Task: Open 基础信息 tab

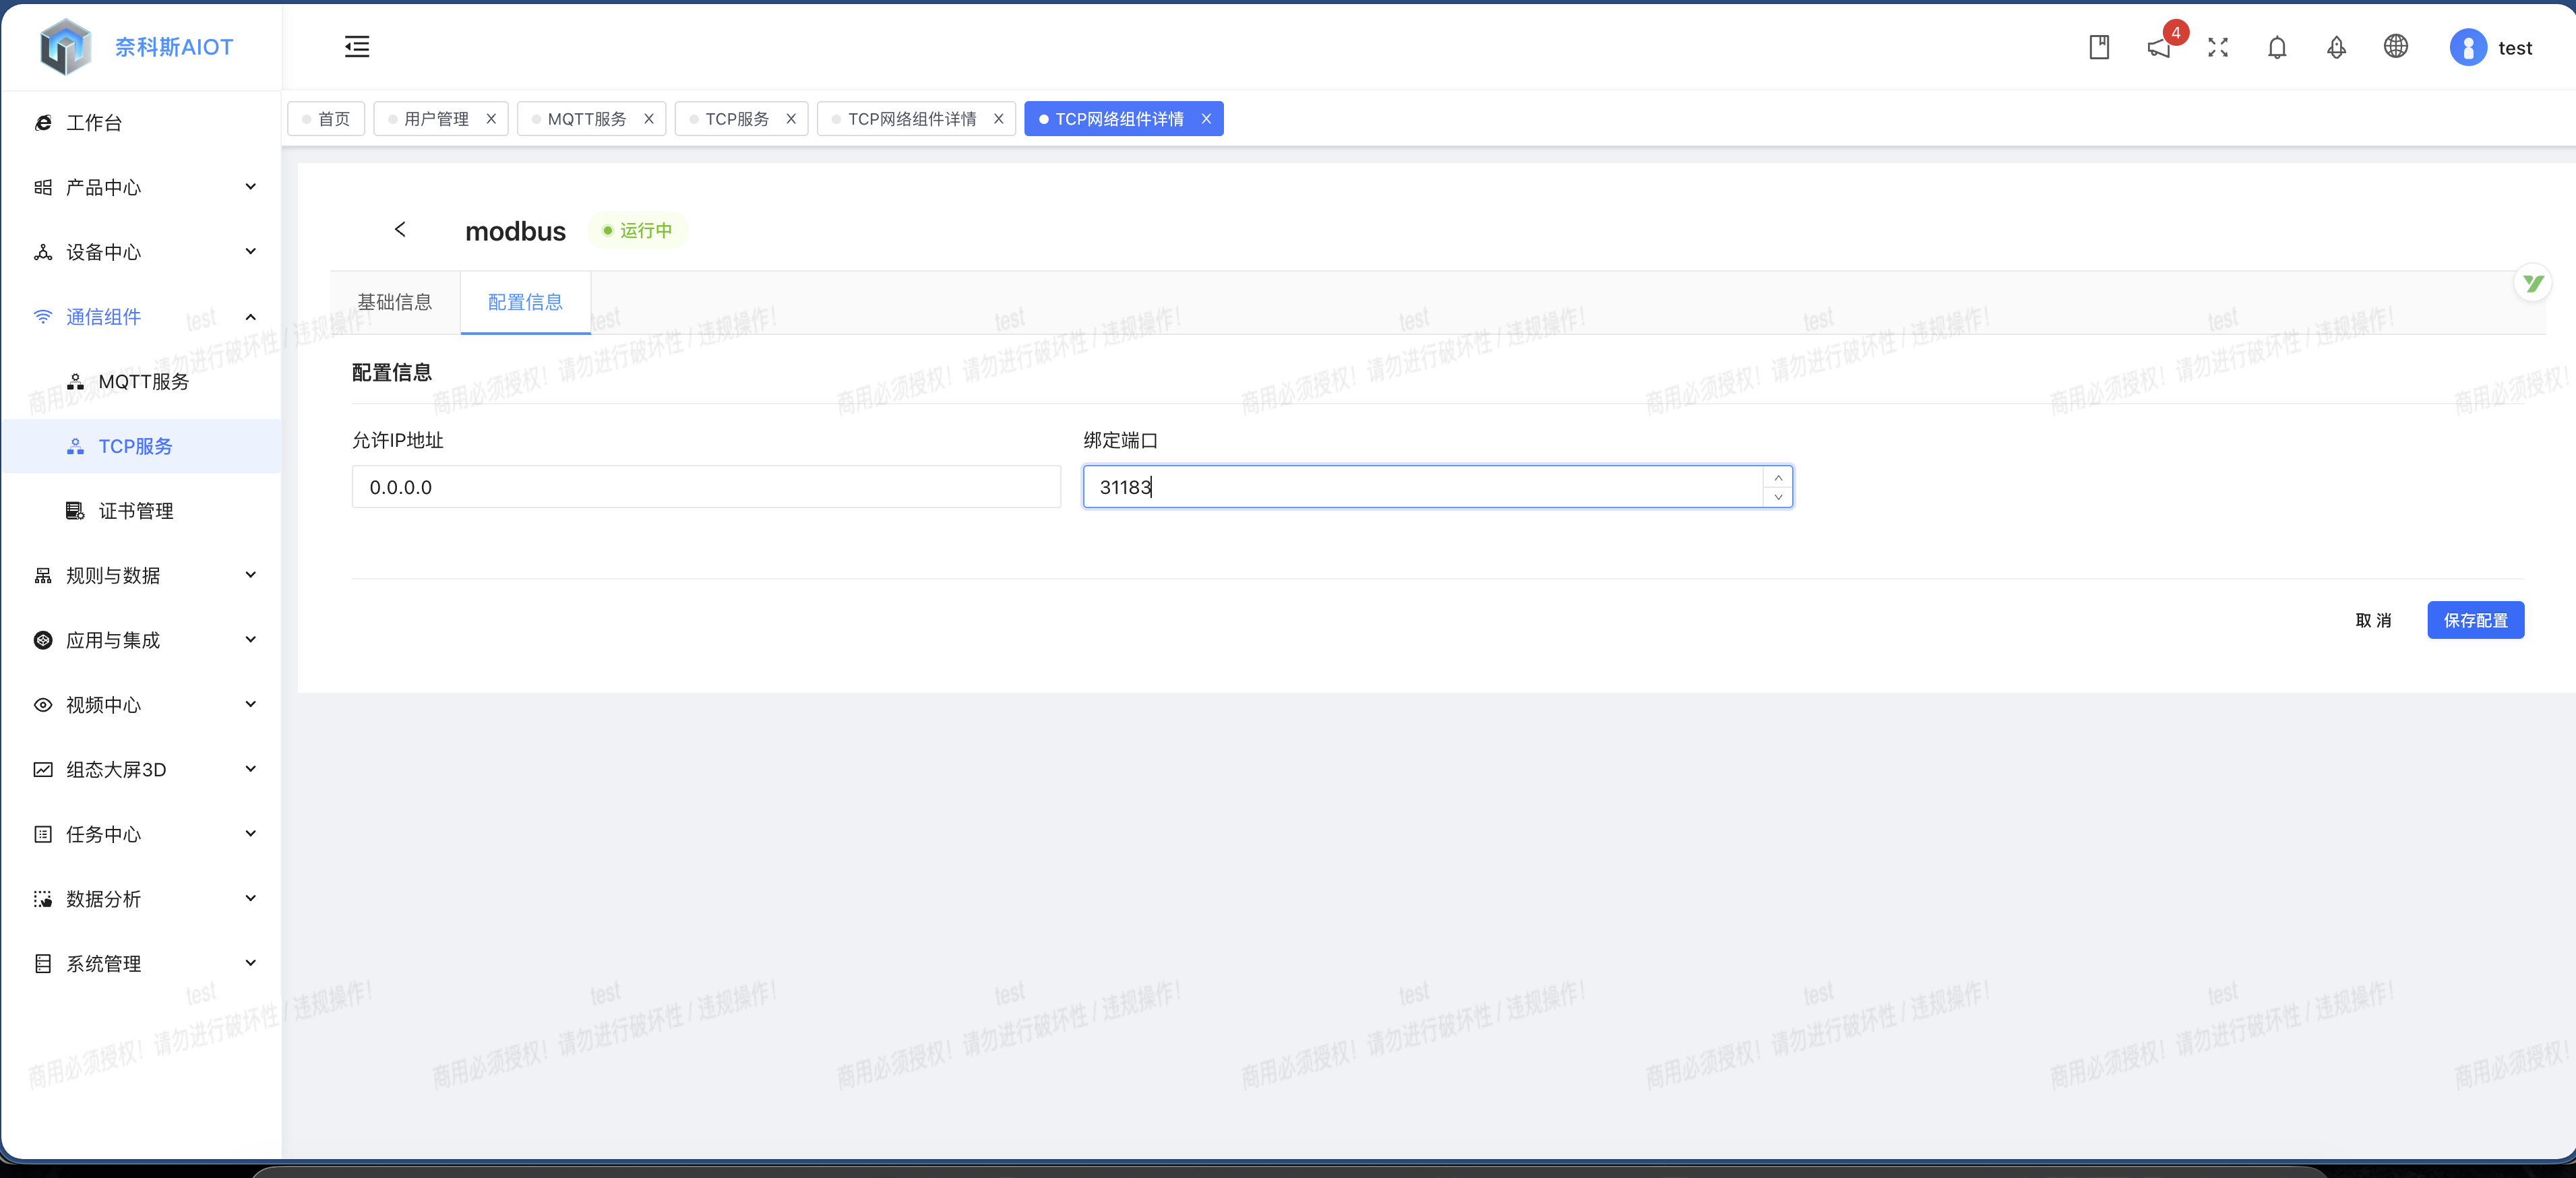Action: pyautogui.click(x=395, y=302)
